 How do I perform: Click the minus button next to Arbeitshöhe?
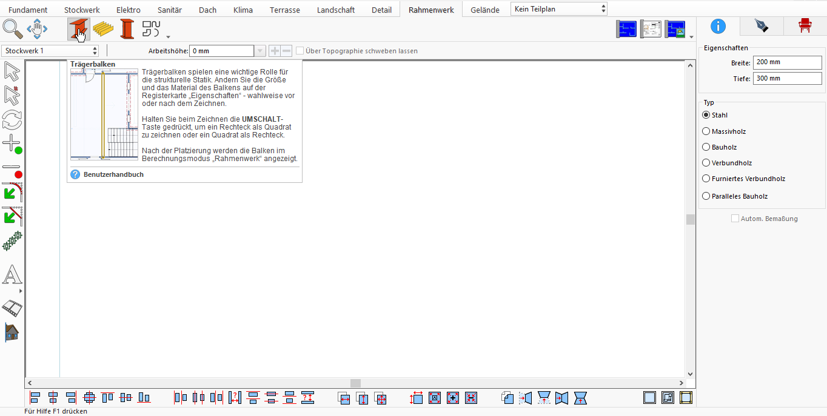click(286, 51)
